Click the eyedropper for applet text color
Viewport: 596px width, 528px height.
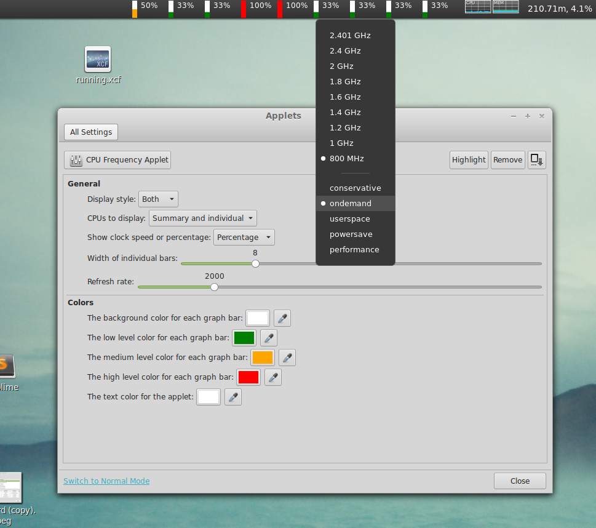232,397
